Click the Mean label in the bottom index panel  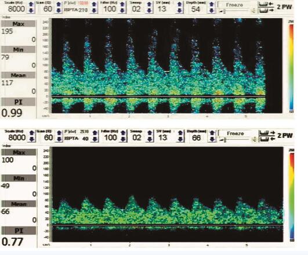point(19,204)
